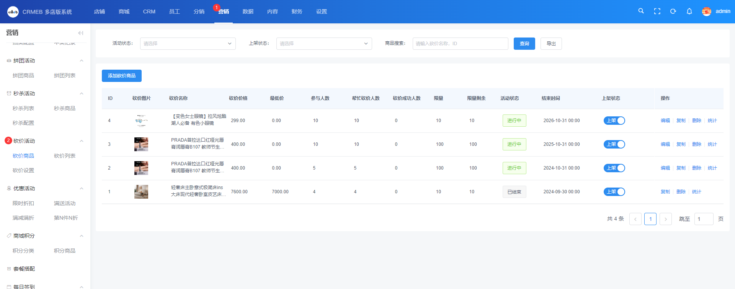Toggle the 上架 switch for item ID 4
This screenshot has height=289, width=735.
click(x=614, y=121)
